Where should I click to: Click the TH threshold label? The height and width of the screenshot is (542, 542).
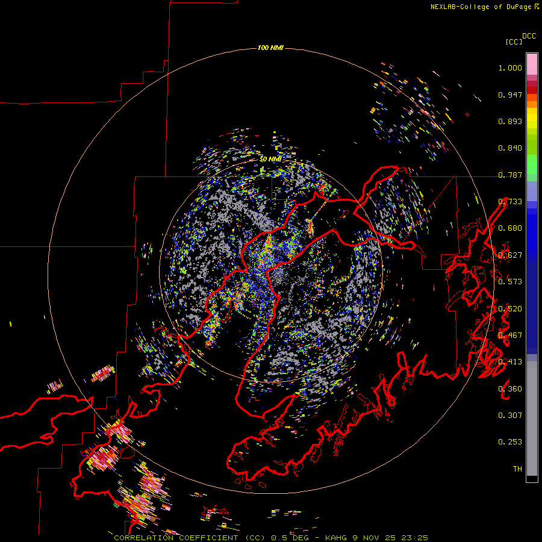click(x=517, y=469)
